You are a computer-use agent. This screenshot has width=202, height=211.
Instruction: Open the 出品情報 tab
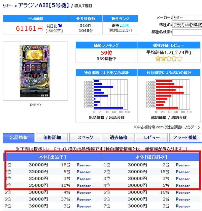pyautogui.click(x=19, y=137)
